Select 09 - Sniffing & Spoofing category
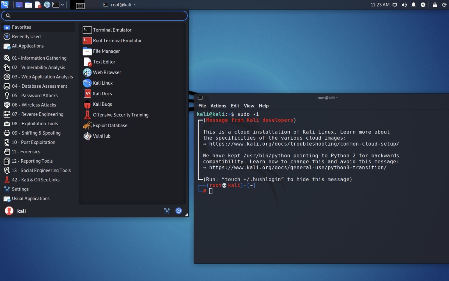The width and height of the screenshot is (449, 281). point(38,133)
